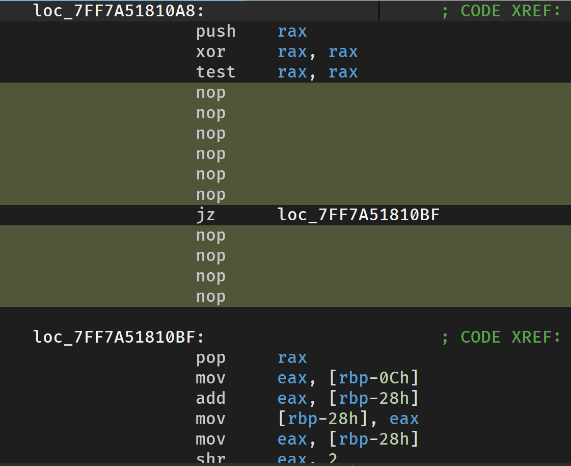Click the rax operand of push
The width and height of the screenshot is (571, 466).
point(292,31)
